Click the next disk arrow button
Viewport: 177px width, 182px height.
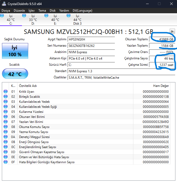(x=172, y=31)
